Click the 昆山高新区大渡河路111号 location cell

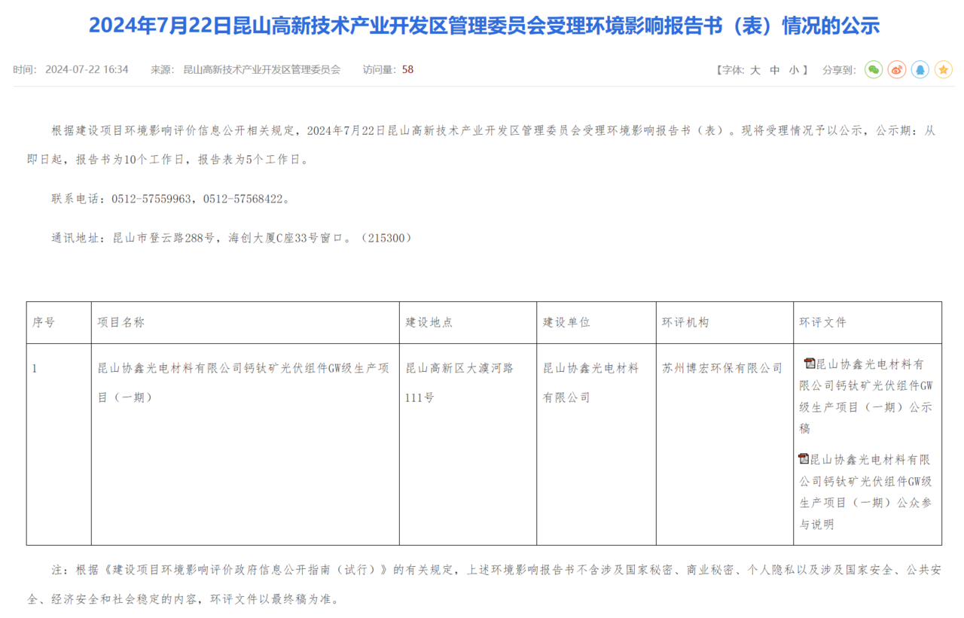tap(459, 382)
